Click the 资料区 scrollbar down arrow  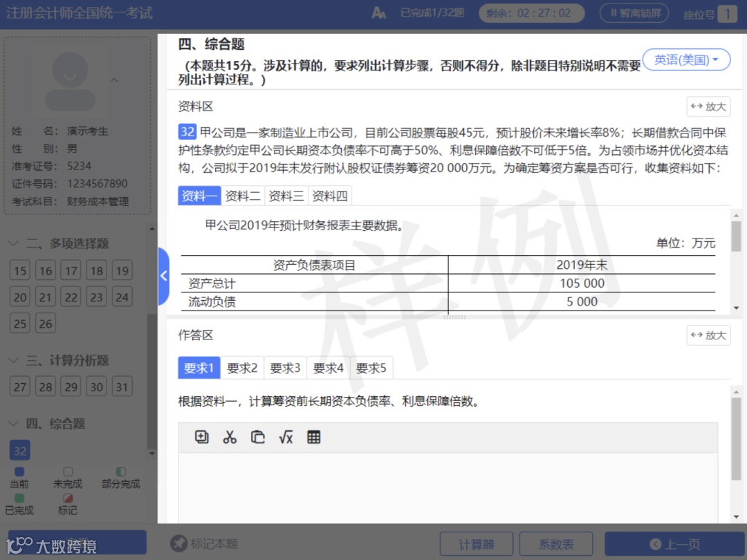click(x=736, y=308)
